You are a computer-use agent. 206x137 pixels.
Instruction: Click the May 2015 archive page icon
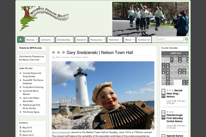click(20, 127)
